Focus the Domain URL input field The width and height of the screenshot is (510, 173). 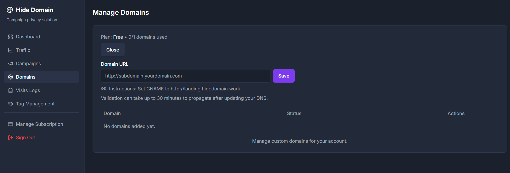click(x=185, y=76)
